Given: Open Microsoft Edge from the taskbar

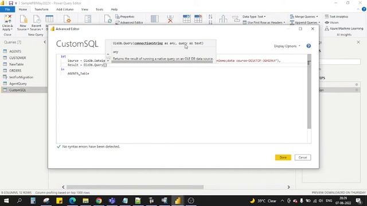Looking at the screenshot, I should (72, 201).
